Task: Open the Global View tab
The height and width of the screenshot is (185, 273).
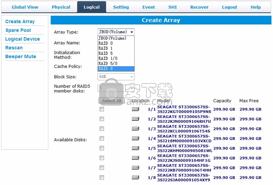Action: (25, 7)
